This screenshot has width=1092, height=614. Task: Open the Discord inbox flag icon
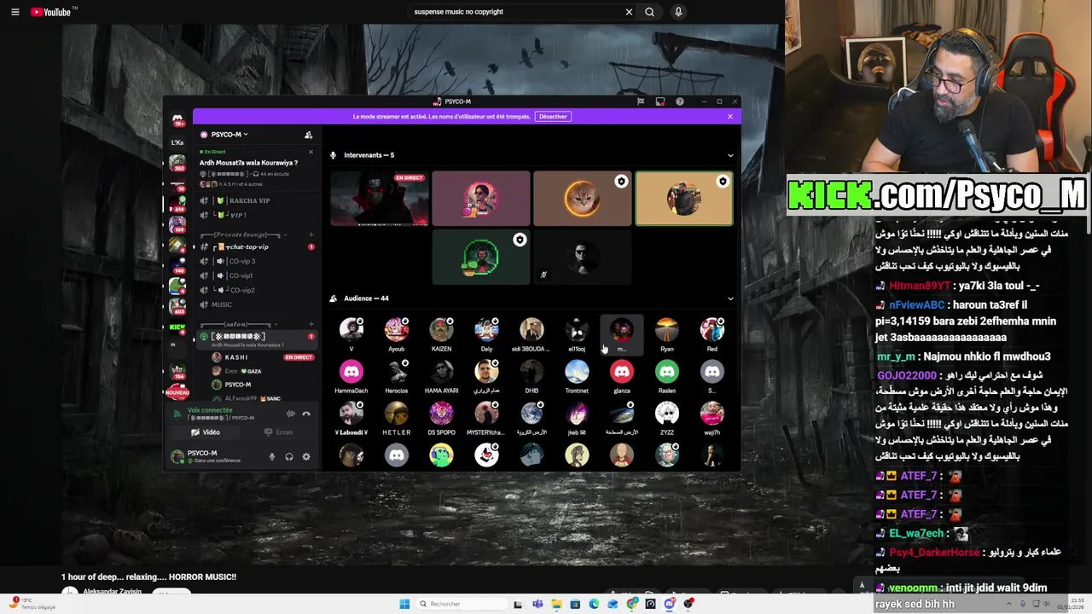(x=641, y=101)
